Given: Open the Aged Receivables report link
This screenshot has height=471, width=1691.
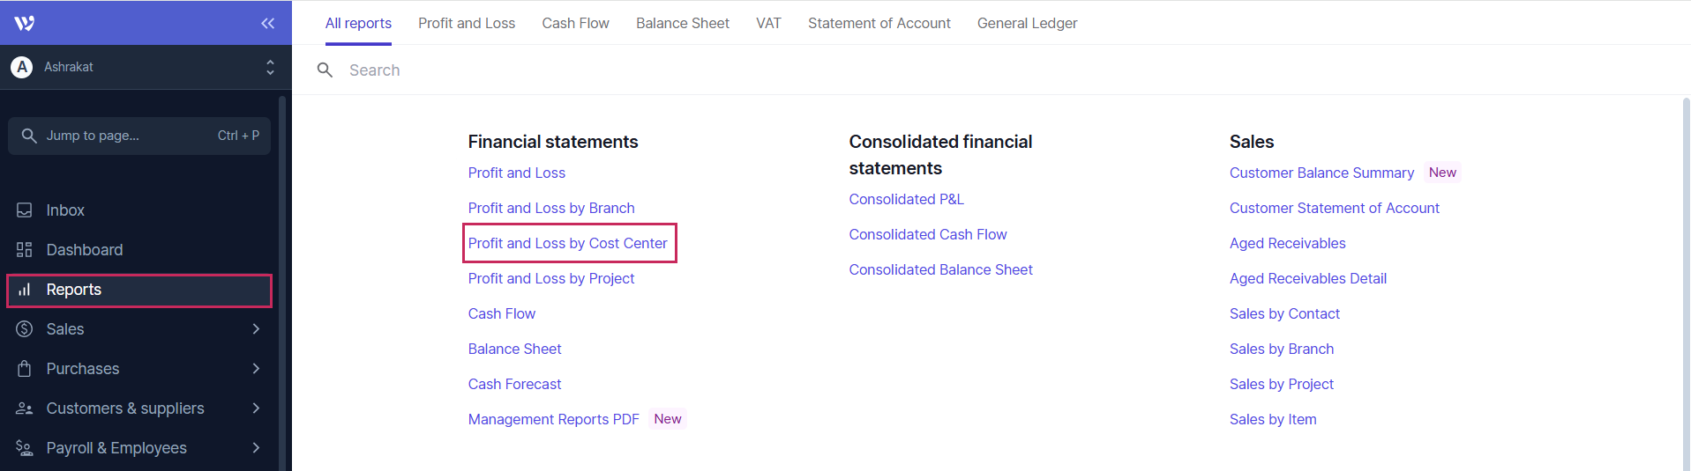Looking at the screenshot, I should tap(1287, 243).
